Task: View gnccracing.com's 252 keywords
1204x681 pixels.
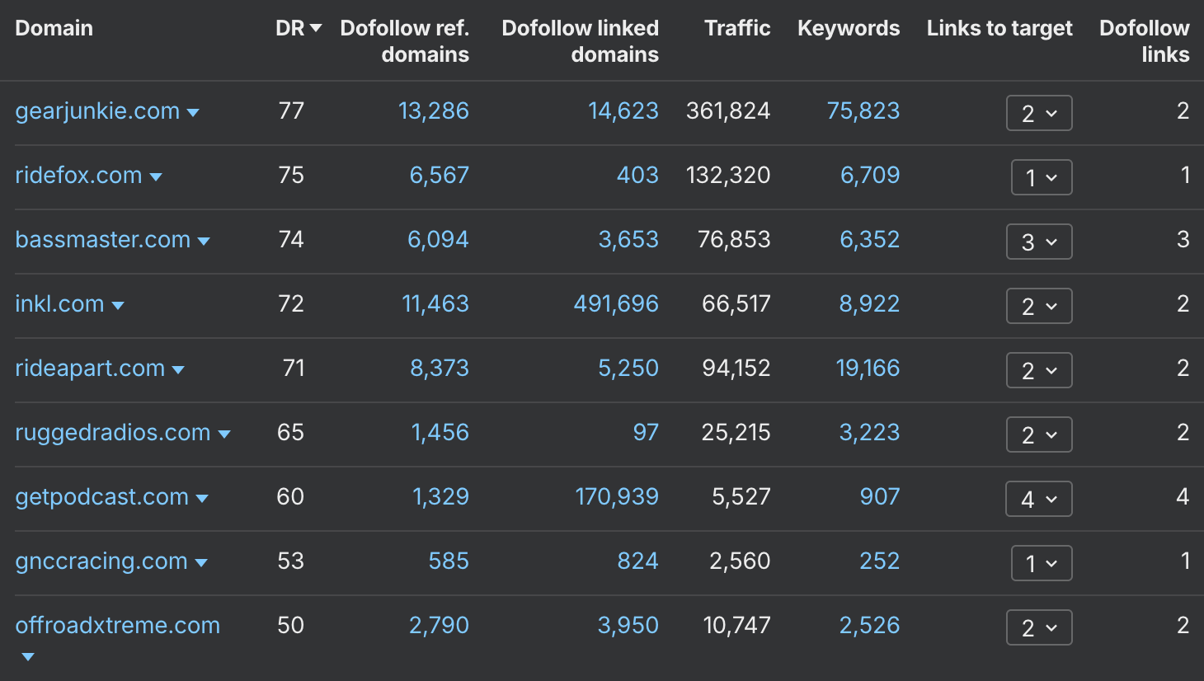Action: click(x=880, y=561)
